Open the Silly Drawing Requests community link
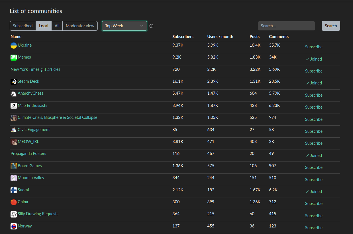Screen dimensions: 353x234 coord(38,214)
